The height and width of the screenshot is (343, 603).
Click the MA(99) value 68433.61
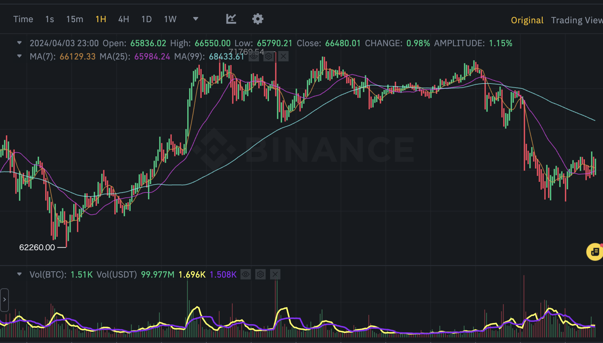(x=226, y=57)
